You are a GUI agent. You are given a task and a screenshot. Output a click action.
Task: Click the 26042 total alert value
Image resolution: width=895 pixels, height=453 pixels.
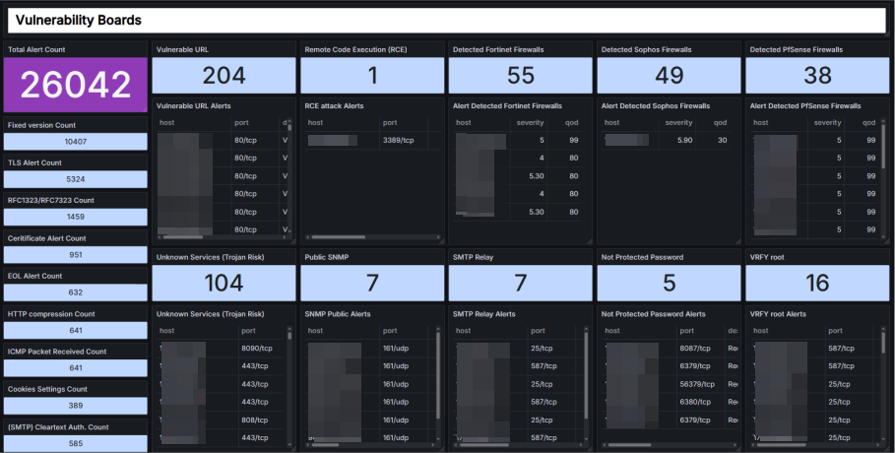pos(76,85)
